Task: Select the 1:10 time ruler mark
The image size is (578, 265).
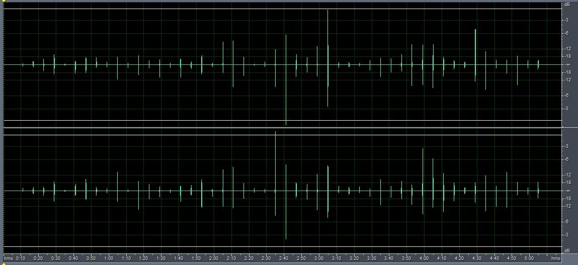Action: point(126,259)
